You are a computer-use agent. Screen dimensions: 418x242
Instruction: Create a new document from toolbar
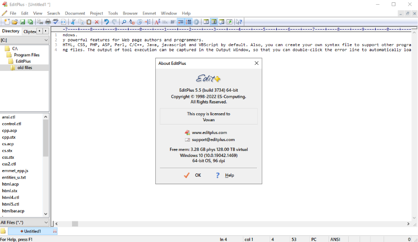pos(7,22)
